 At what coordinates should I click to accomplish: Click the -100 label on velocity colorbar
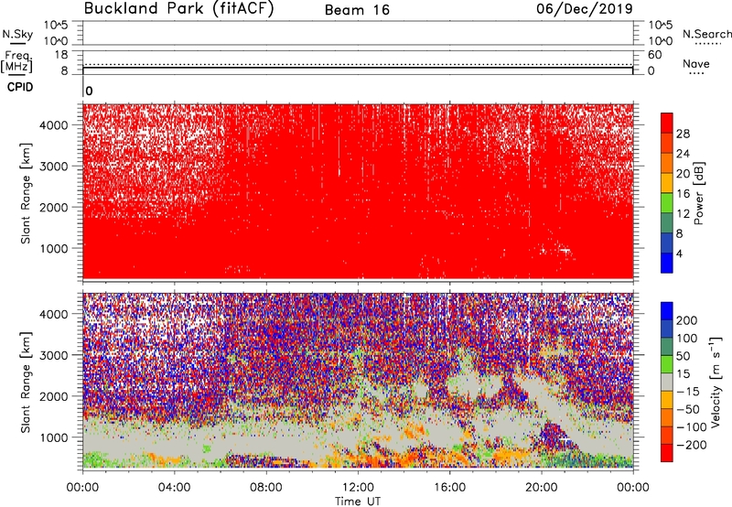[692, 427]
